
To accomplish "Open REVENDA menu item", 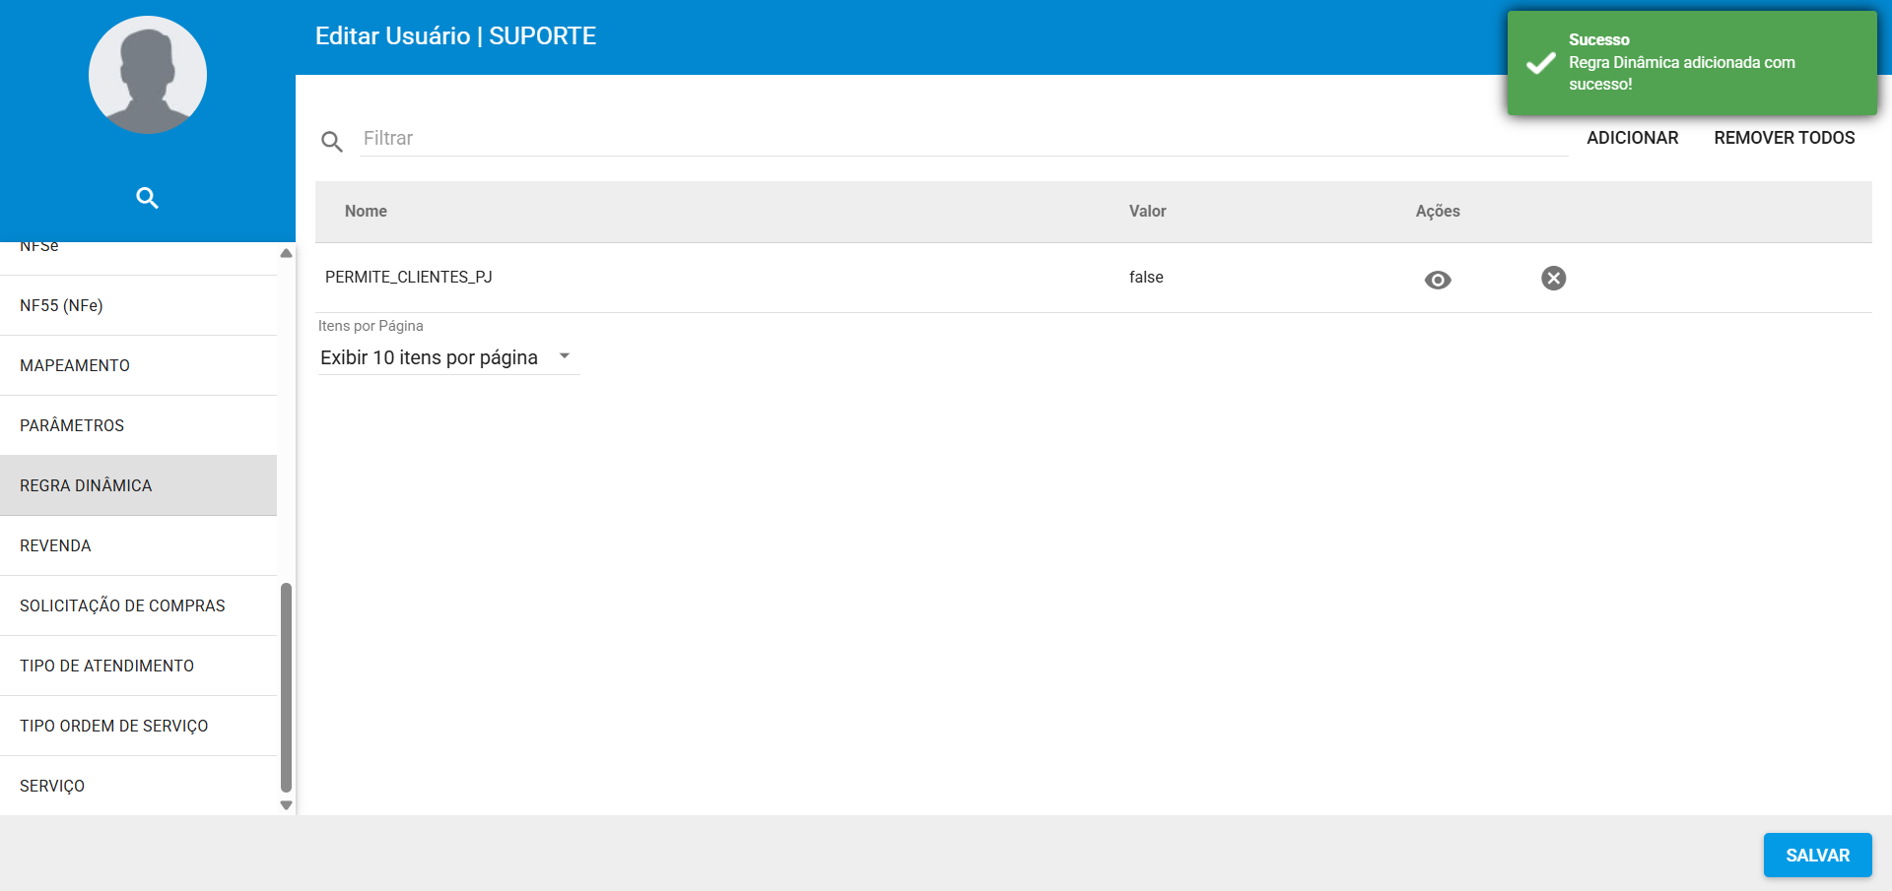I will coord(138,545).
